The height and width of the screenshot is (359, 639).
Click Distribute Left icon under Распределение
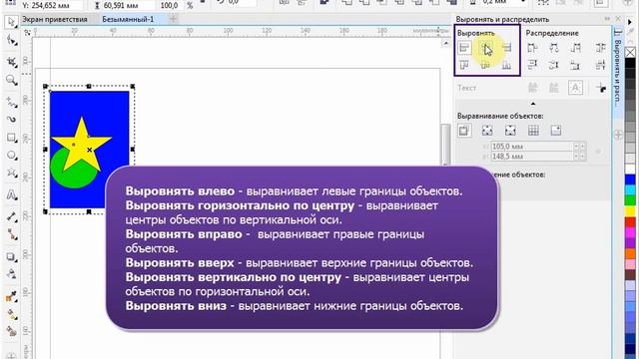coord(532,48)
